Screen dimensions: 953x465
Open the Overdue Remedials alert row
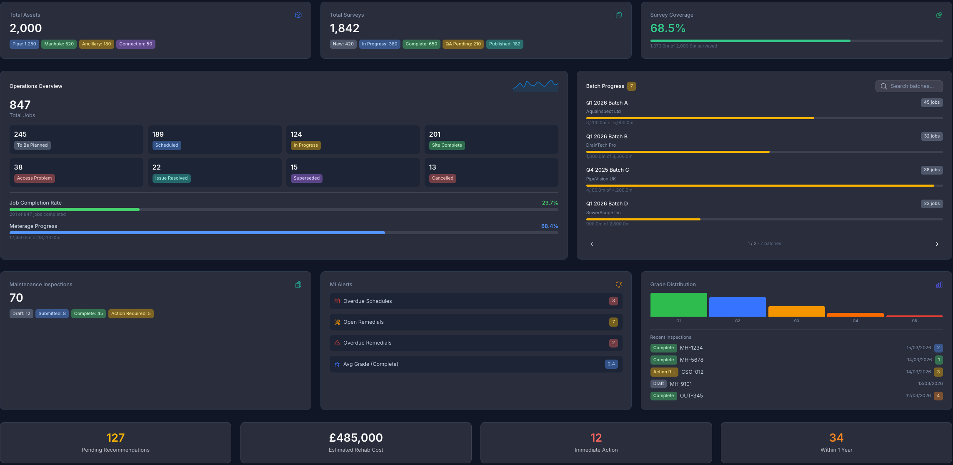[476, 343]
